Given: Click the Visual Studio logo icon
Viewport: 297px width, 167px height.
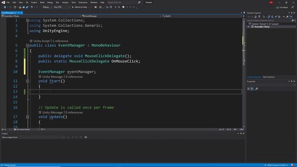Looking at the screenshot, I should [x=3, y=2].
